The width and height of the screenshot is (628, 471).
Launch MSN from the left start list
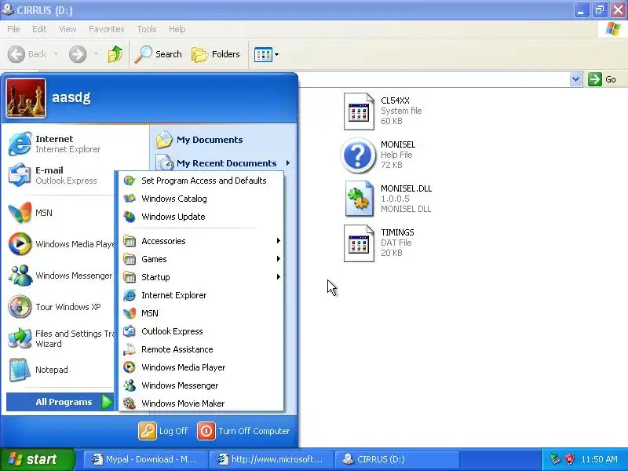pos(60,213)
